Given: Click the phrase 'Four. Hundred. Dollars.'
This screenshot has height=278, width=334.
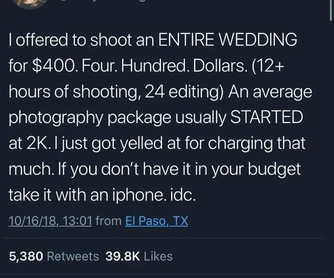Looking at the screenshot, I should (x=163, y=66).
